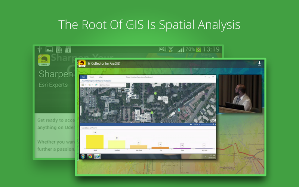The height and width of the screenshot is (187, 299).
Task: Click the 'Asset Management Map for Collector' title
Action: click(x=96, y=81)
